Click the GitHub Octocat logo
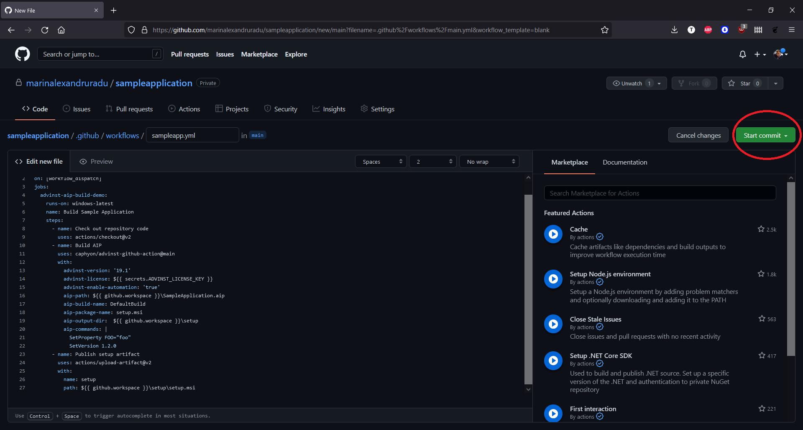 23,54
